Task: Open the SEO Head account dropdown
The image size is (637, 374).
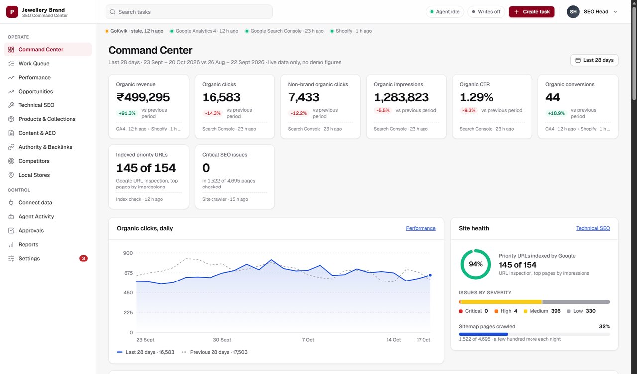Action: [x=592, y=12]
